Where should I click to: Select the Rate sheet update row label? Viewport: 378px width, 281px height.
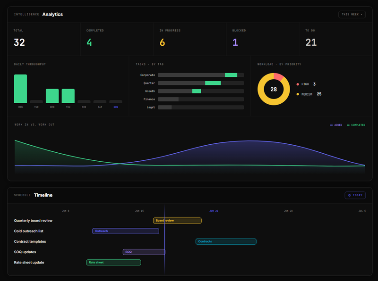(x=29, y=263)
